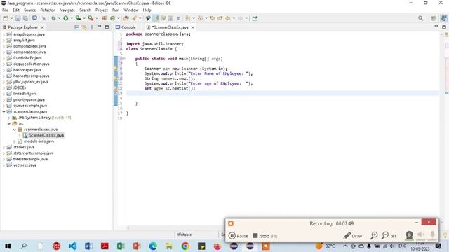The width and height of the screenshot is (449, 252).
Task: Switch to the Console tab
Action: pyautogui.click(x=126, y=27)
